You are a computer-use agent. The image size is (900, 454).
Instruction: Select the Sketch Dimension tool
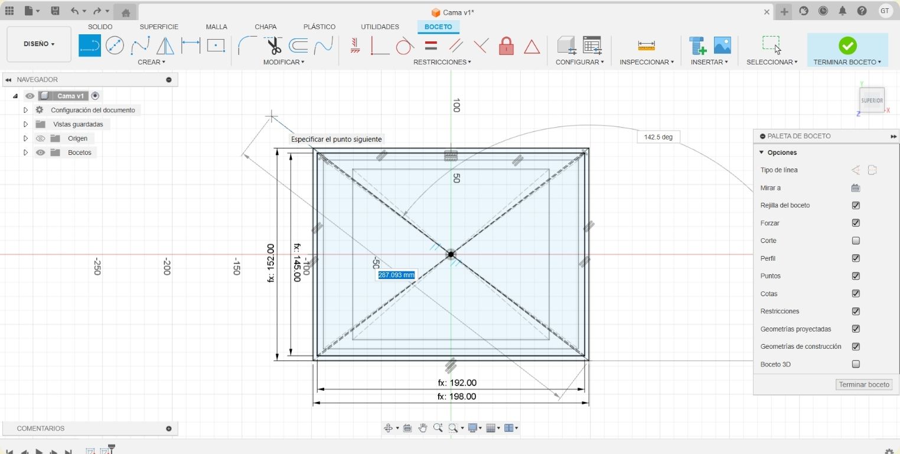(x=190, y=46)
